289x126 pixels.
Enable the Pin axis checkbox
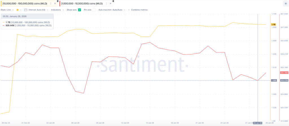pos(94,10)
